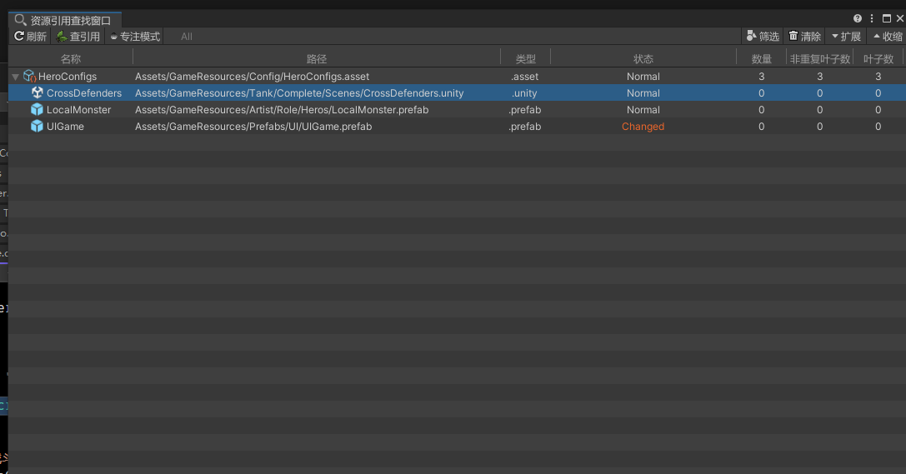This screenshot has height=474, width=906.
Task: Sort by the 数量 column header
Action: 762,59
